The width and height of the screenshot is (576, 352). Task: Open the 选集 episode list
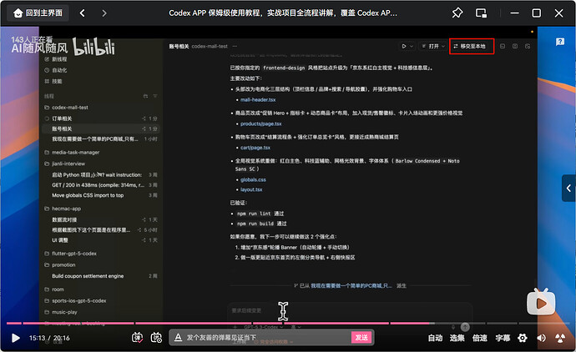tap(457, 338)
